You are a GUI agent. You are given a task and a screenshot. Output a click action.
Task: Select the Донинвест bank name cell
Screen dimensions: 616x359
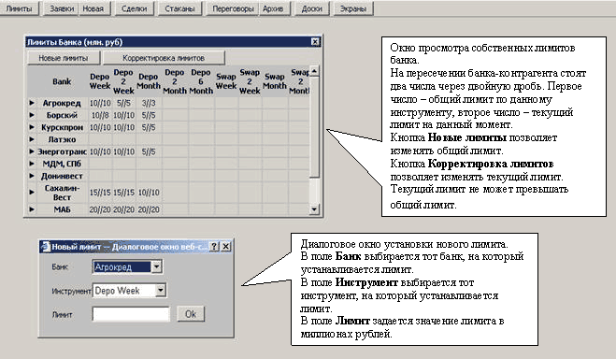(x=62, y=176)
